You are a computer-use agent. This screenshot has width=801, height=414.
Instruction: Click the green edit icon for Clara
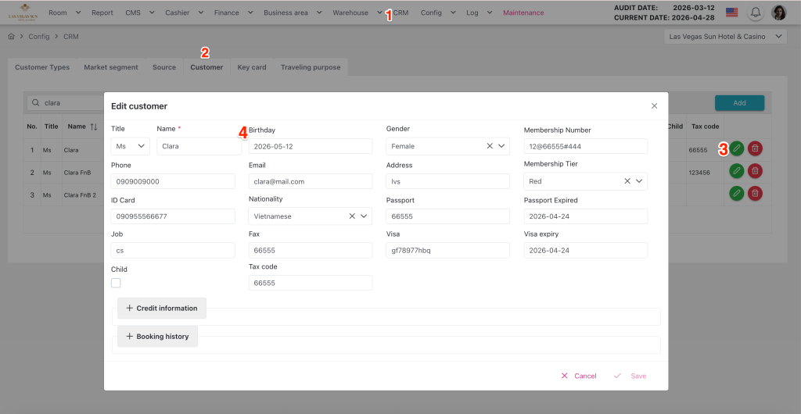(736, 148)
